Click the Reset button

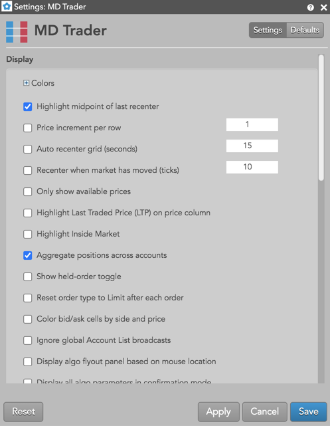click(x=23, y=411)
